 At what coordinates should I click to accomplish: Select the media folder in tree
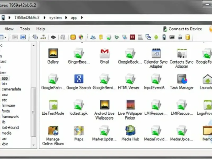tap(6, 133)
